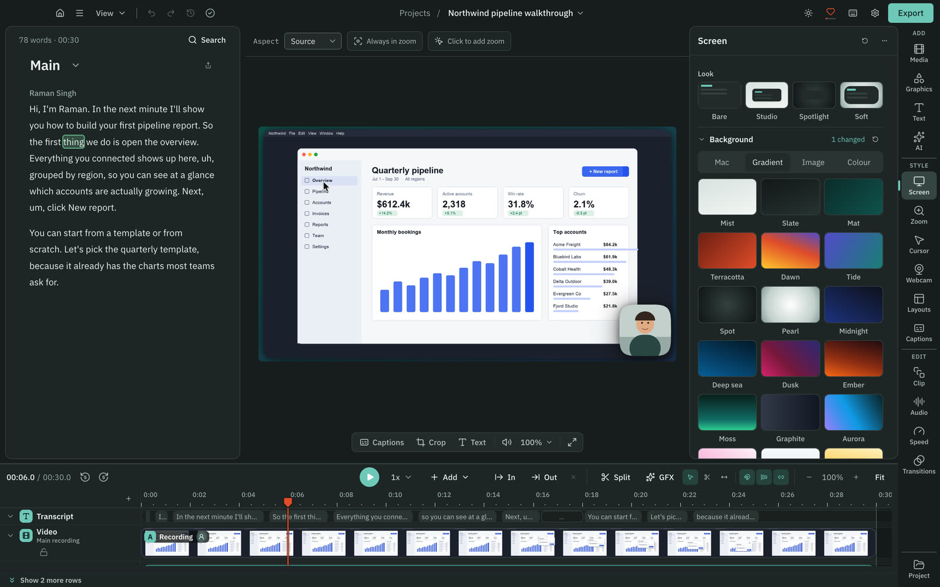Open the Cursor style settings

coord(919,244)
